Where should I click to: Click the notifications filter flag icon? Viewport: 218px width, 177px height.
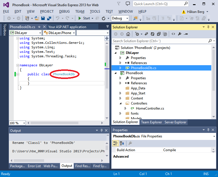click(119, 4)
